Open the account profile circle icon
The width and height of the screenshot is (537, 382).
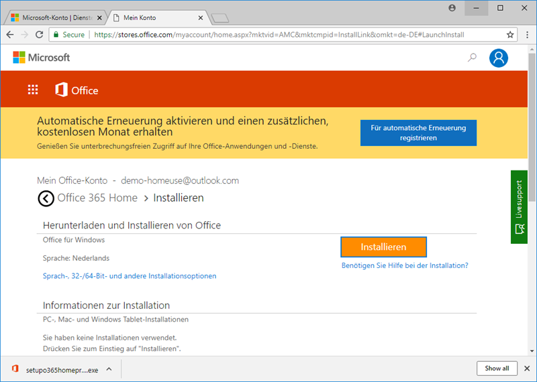click(x=498, y=58)
